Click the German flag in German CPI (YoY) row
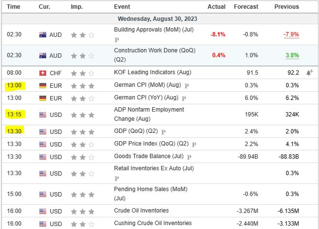This screenshot has width=319, height=229. pyautogui.click(x=43, y=98)
